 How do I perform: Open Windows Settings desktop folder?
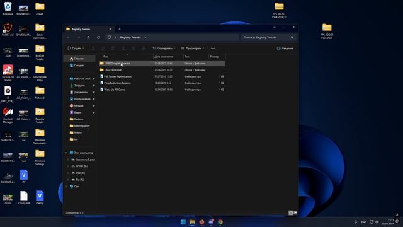tap(40, 157)
